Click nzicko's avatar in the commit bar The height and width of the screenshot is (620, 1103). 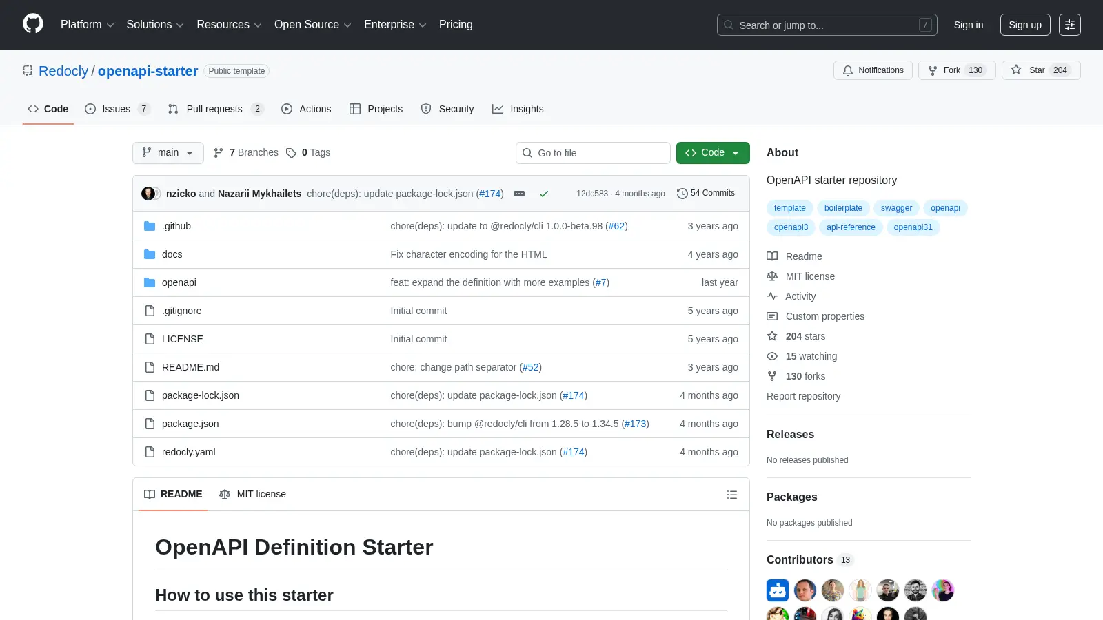pyautogui.click(x=148, y=194)
